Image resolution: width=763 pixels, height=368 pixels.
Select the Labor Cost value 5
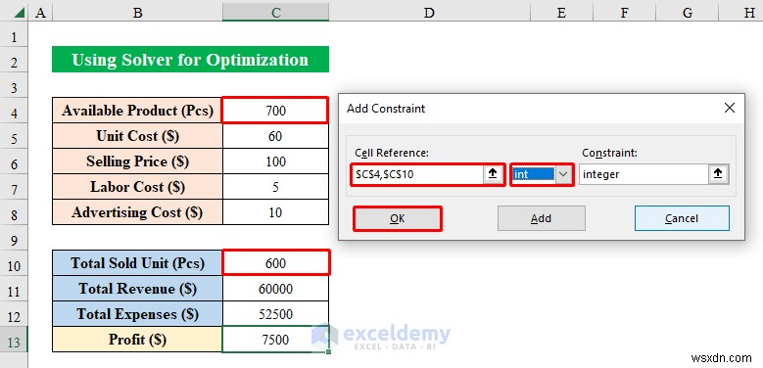click(x=275, y=187)
